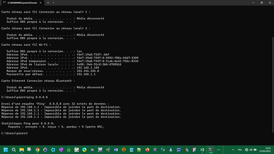This screenshot has height=154, width=274.
Task: Switch to Excel in the taskbar
Action: pos(202,150)
